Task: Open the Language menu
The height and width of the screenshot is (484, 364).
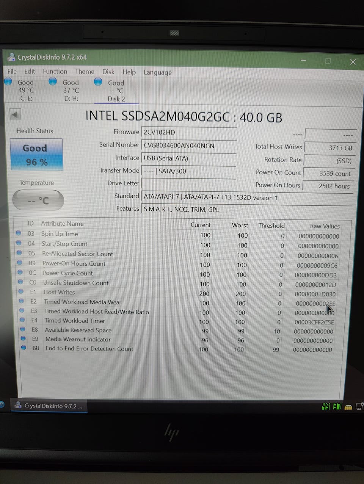Action: click(157, 72)
